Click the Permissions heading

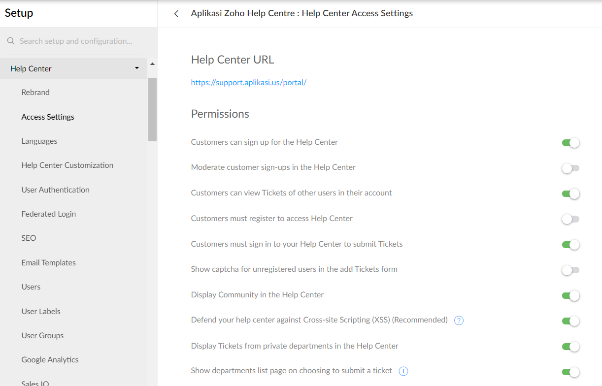pyautogui.click(x=220, y=114)
